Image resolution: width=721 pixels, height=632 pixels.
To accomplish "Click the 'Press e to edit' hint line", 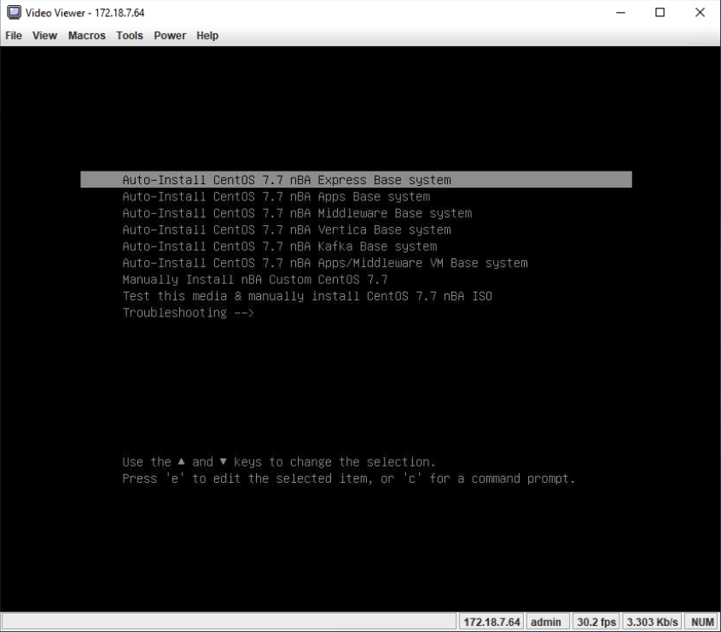I will coord(348,478).
